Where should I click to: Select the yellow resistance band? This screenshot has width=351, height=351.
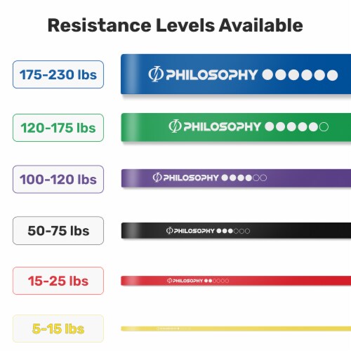click(236, 329)
